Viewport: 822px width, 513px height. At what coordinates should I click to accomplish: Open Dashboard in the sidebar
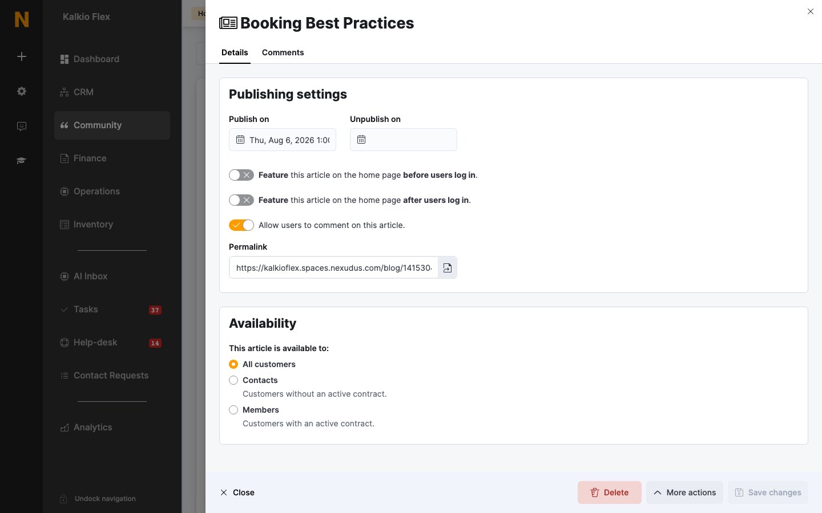112,59
